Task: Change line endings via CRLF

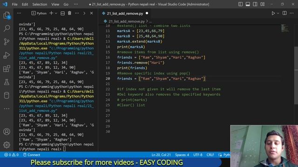Action: pos(210,154)
